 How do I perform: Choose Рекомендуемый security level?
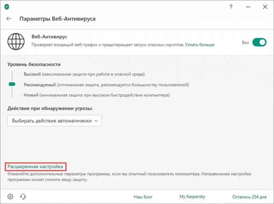40,85
